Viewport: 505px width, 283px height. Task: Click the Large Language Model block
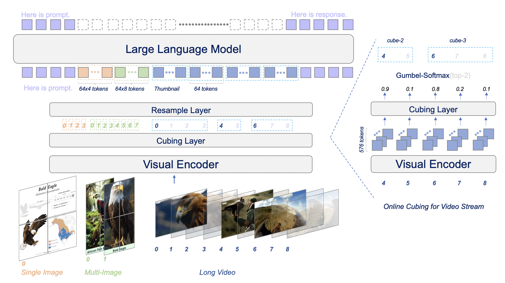(x=183, y=49)
